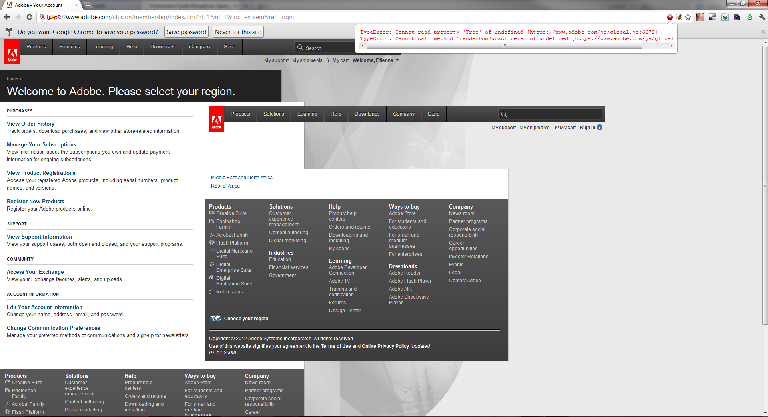
Task: Open Edit Your Account Information link
Action: pyautogui.click(x=44, y=307)
